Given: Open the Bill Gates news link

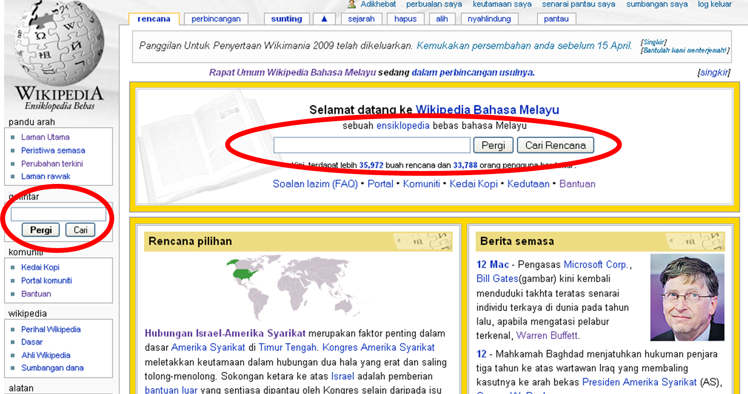Looking at the screenshot, I should point(497,279).
